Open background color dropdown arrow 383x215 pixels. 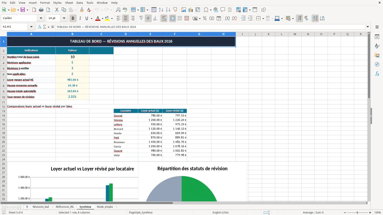[112, 18]
